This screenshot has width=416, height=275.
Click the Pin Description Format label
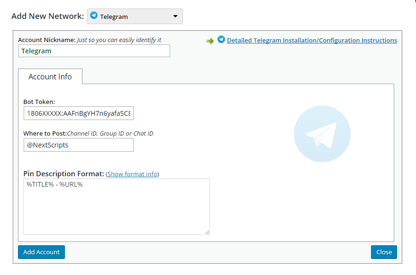point(63,173)
